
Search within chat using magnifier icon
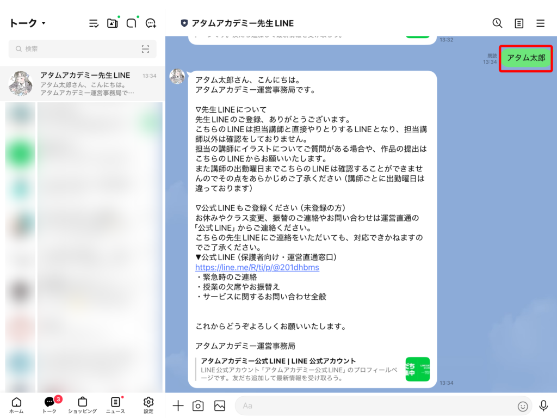[497, 23]
